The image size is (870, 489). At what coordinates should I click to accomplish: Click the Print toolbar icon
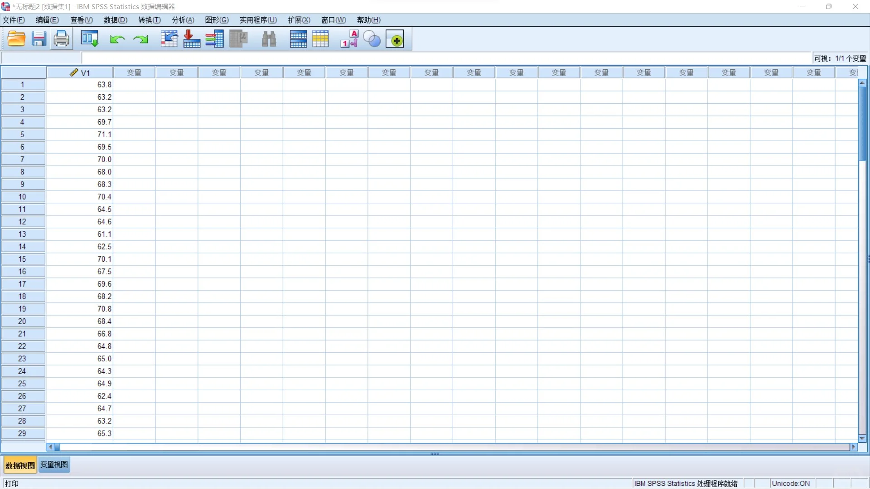(61, 39)
